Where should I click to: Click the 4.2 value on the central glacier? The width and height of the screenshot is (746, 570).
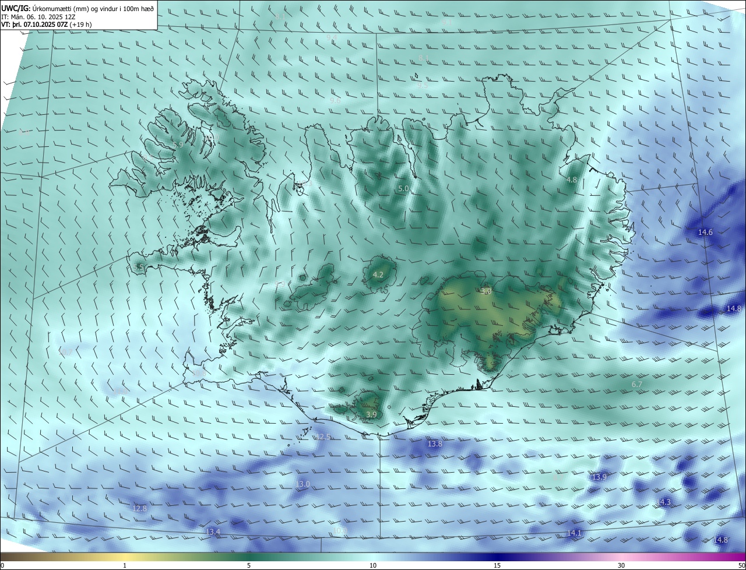[378, 275]
